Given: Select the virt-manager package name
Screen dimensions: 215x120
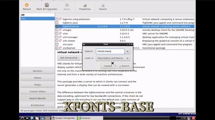Looking at the screenshot, I should click(70, 37).
